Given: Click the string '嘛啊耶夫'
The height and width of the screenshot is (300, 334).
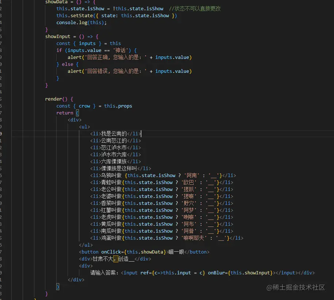Looking at the screenshot, I should coord(194,238).
